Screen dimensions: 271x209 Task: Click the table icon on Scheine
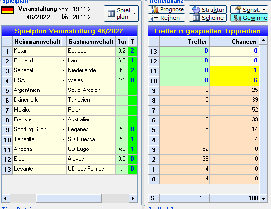click(x=196, y=18)
